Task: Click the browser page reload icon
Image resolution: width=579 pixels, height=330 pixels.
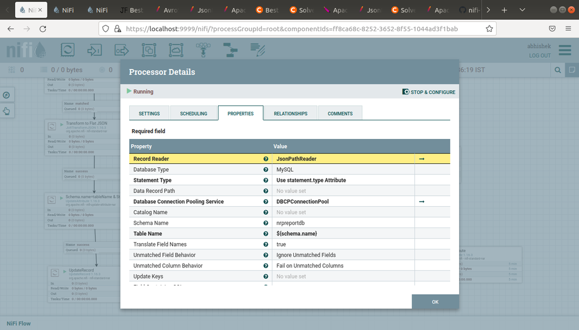Action: (42, 28)
